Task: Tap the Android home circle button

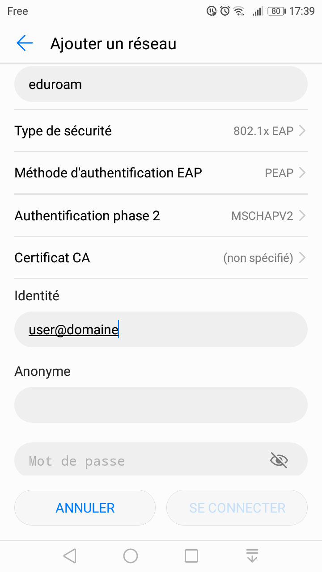Action: [x=131, y=556]
